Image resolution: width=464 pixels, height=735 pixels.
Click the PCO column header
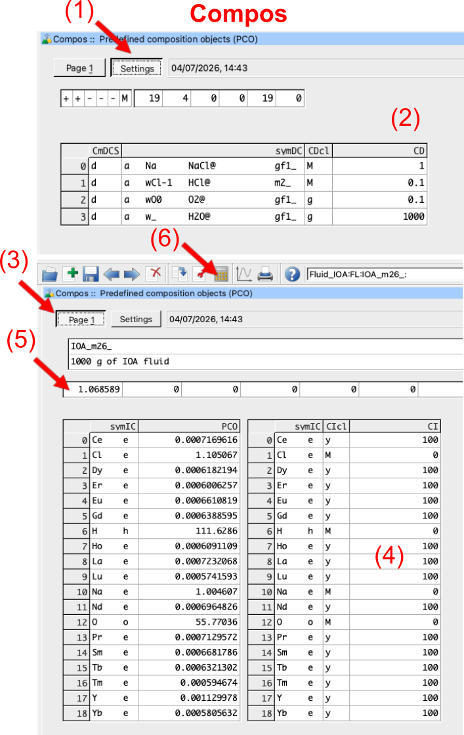[x=189, y=427]
